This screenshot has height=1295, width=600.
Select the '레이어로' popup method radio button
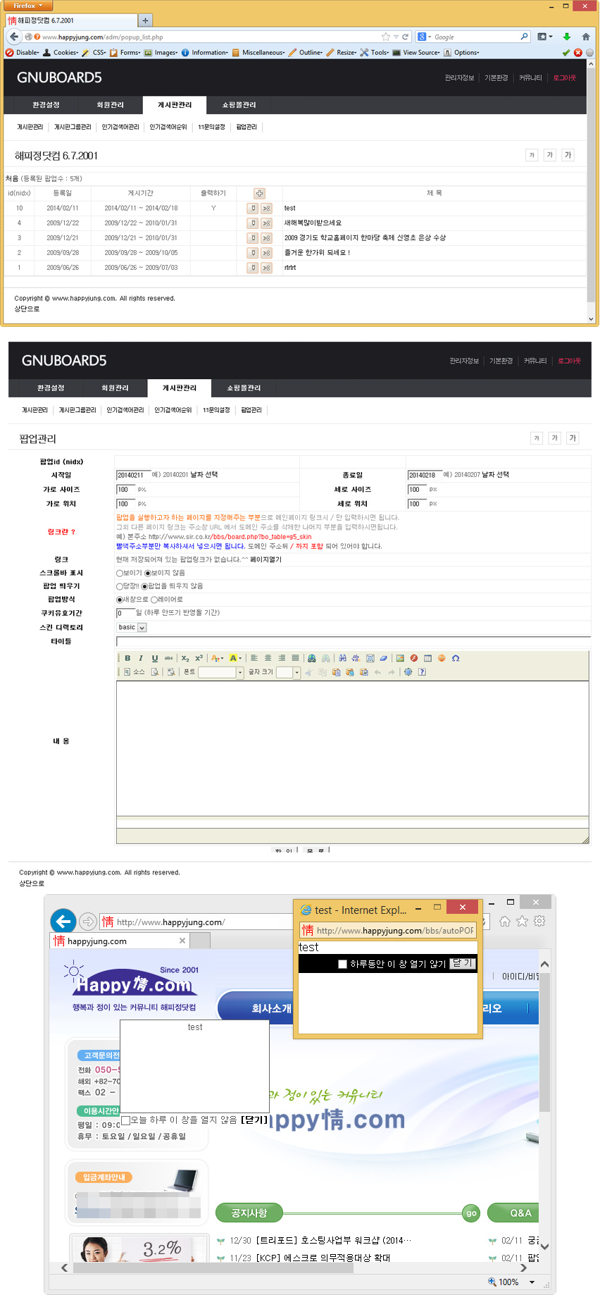tap(154, 600)
